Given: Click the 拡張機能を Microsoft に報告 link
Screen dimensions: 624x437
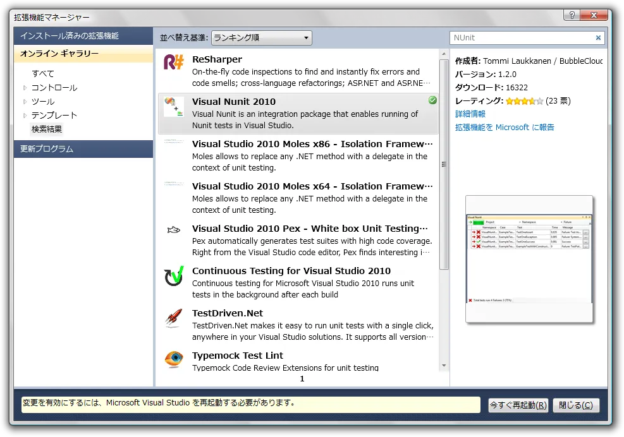Looking at the screenshot, I should coord(505,128).
